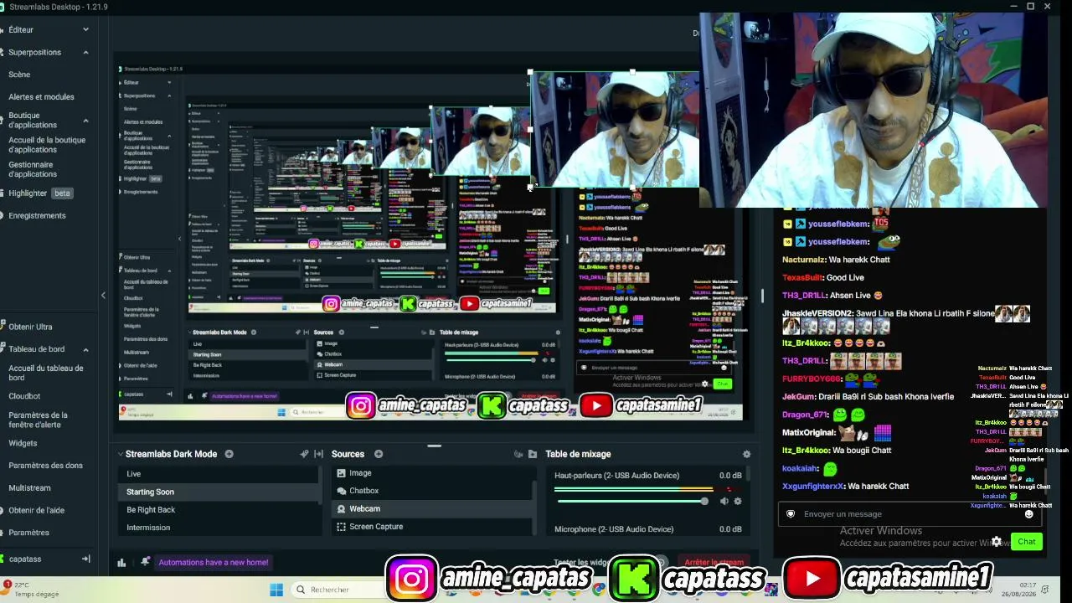Collapse the Boutique d'applications section chevron
This screenshot has height=603, width=1072.
pos(85,120)
